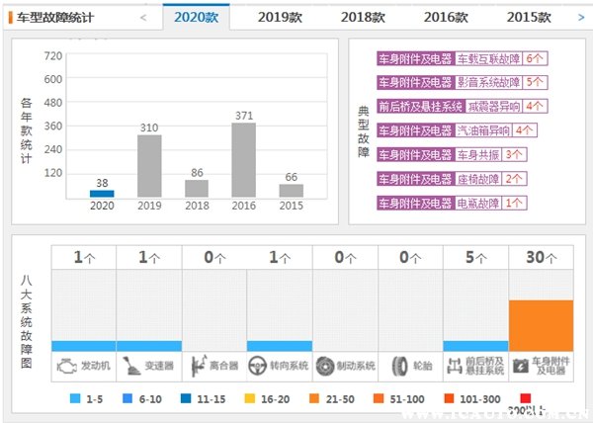
Task: Click the body accessories (车身附件及电器) icon
Action: coord(523,365)
